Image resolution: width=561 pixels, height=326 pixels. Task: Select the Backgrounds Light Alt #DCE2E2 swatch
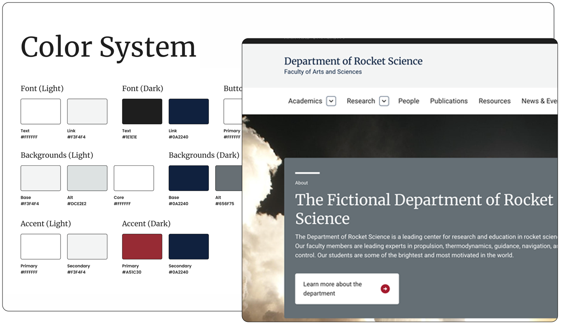pos(87,178)
